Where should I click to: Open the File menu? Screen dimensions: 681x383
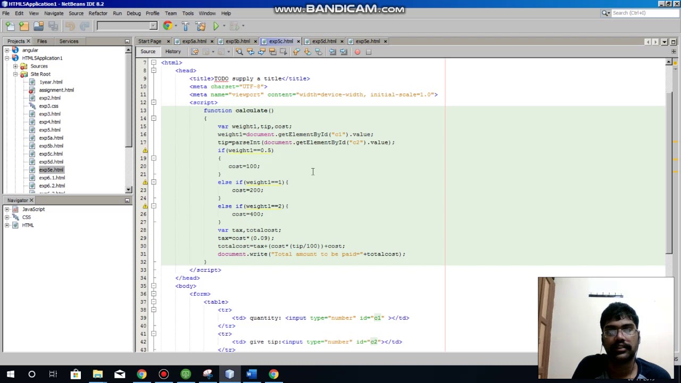5,13
